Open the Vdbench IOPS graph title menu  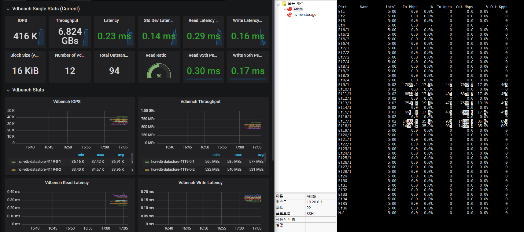[67, 102]
